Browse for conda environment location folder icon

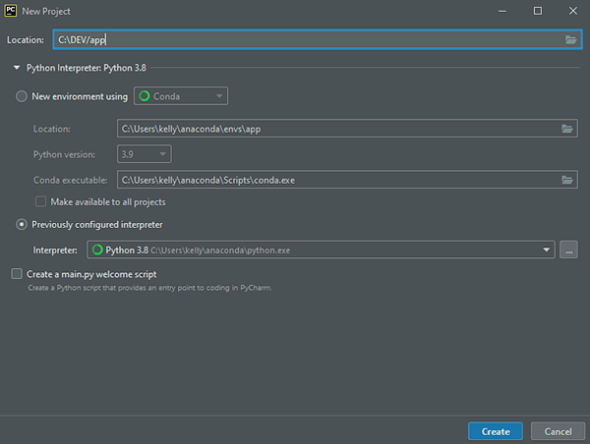pyautogui.click(x=567, y=129)
